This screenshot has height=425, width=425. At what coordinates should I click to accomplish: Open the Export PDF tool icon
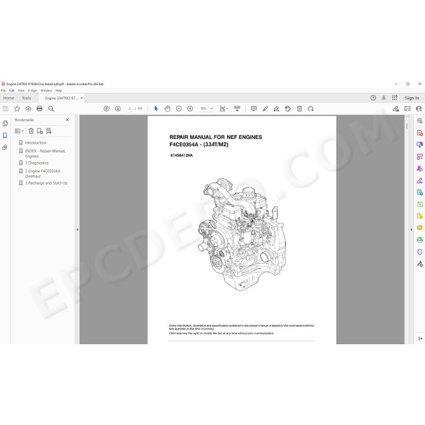click(420, 144)
